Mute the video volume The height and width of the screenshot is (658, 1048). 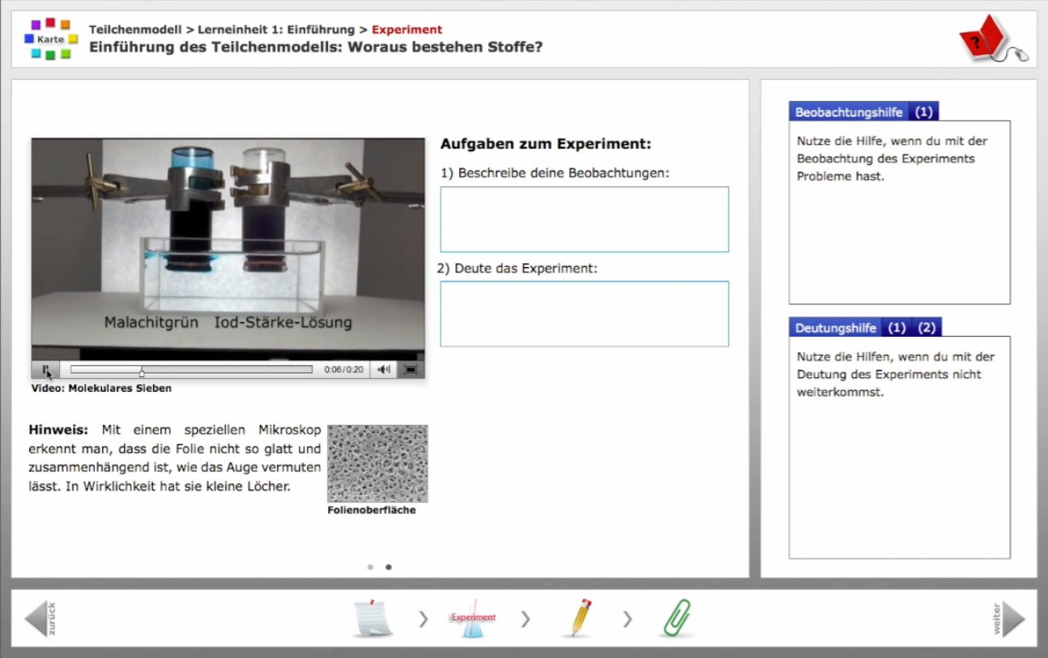tap(384, 370)
